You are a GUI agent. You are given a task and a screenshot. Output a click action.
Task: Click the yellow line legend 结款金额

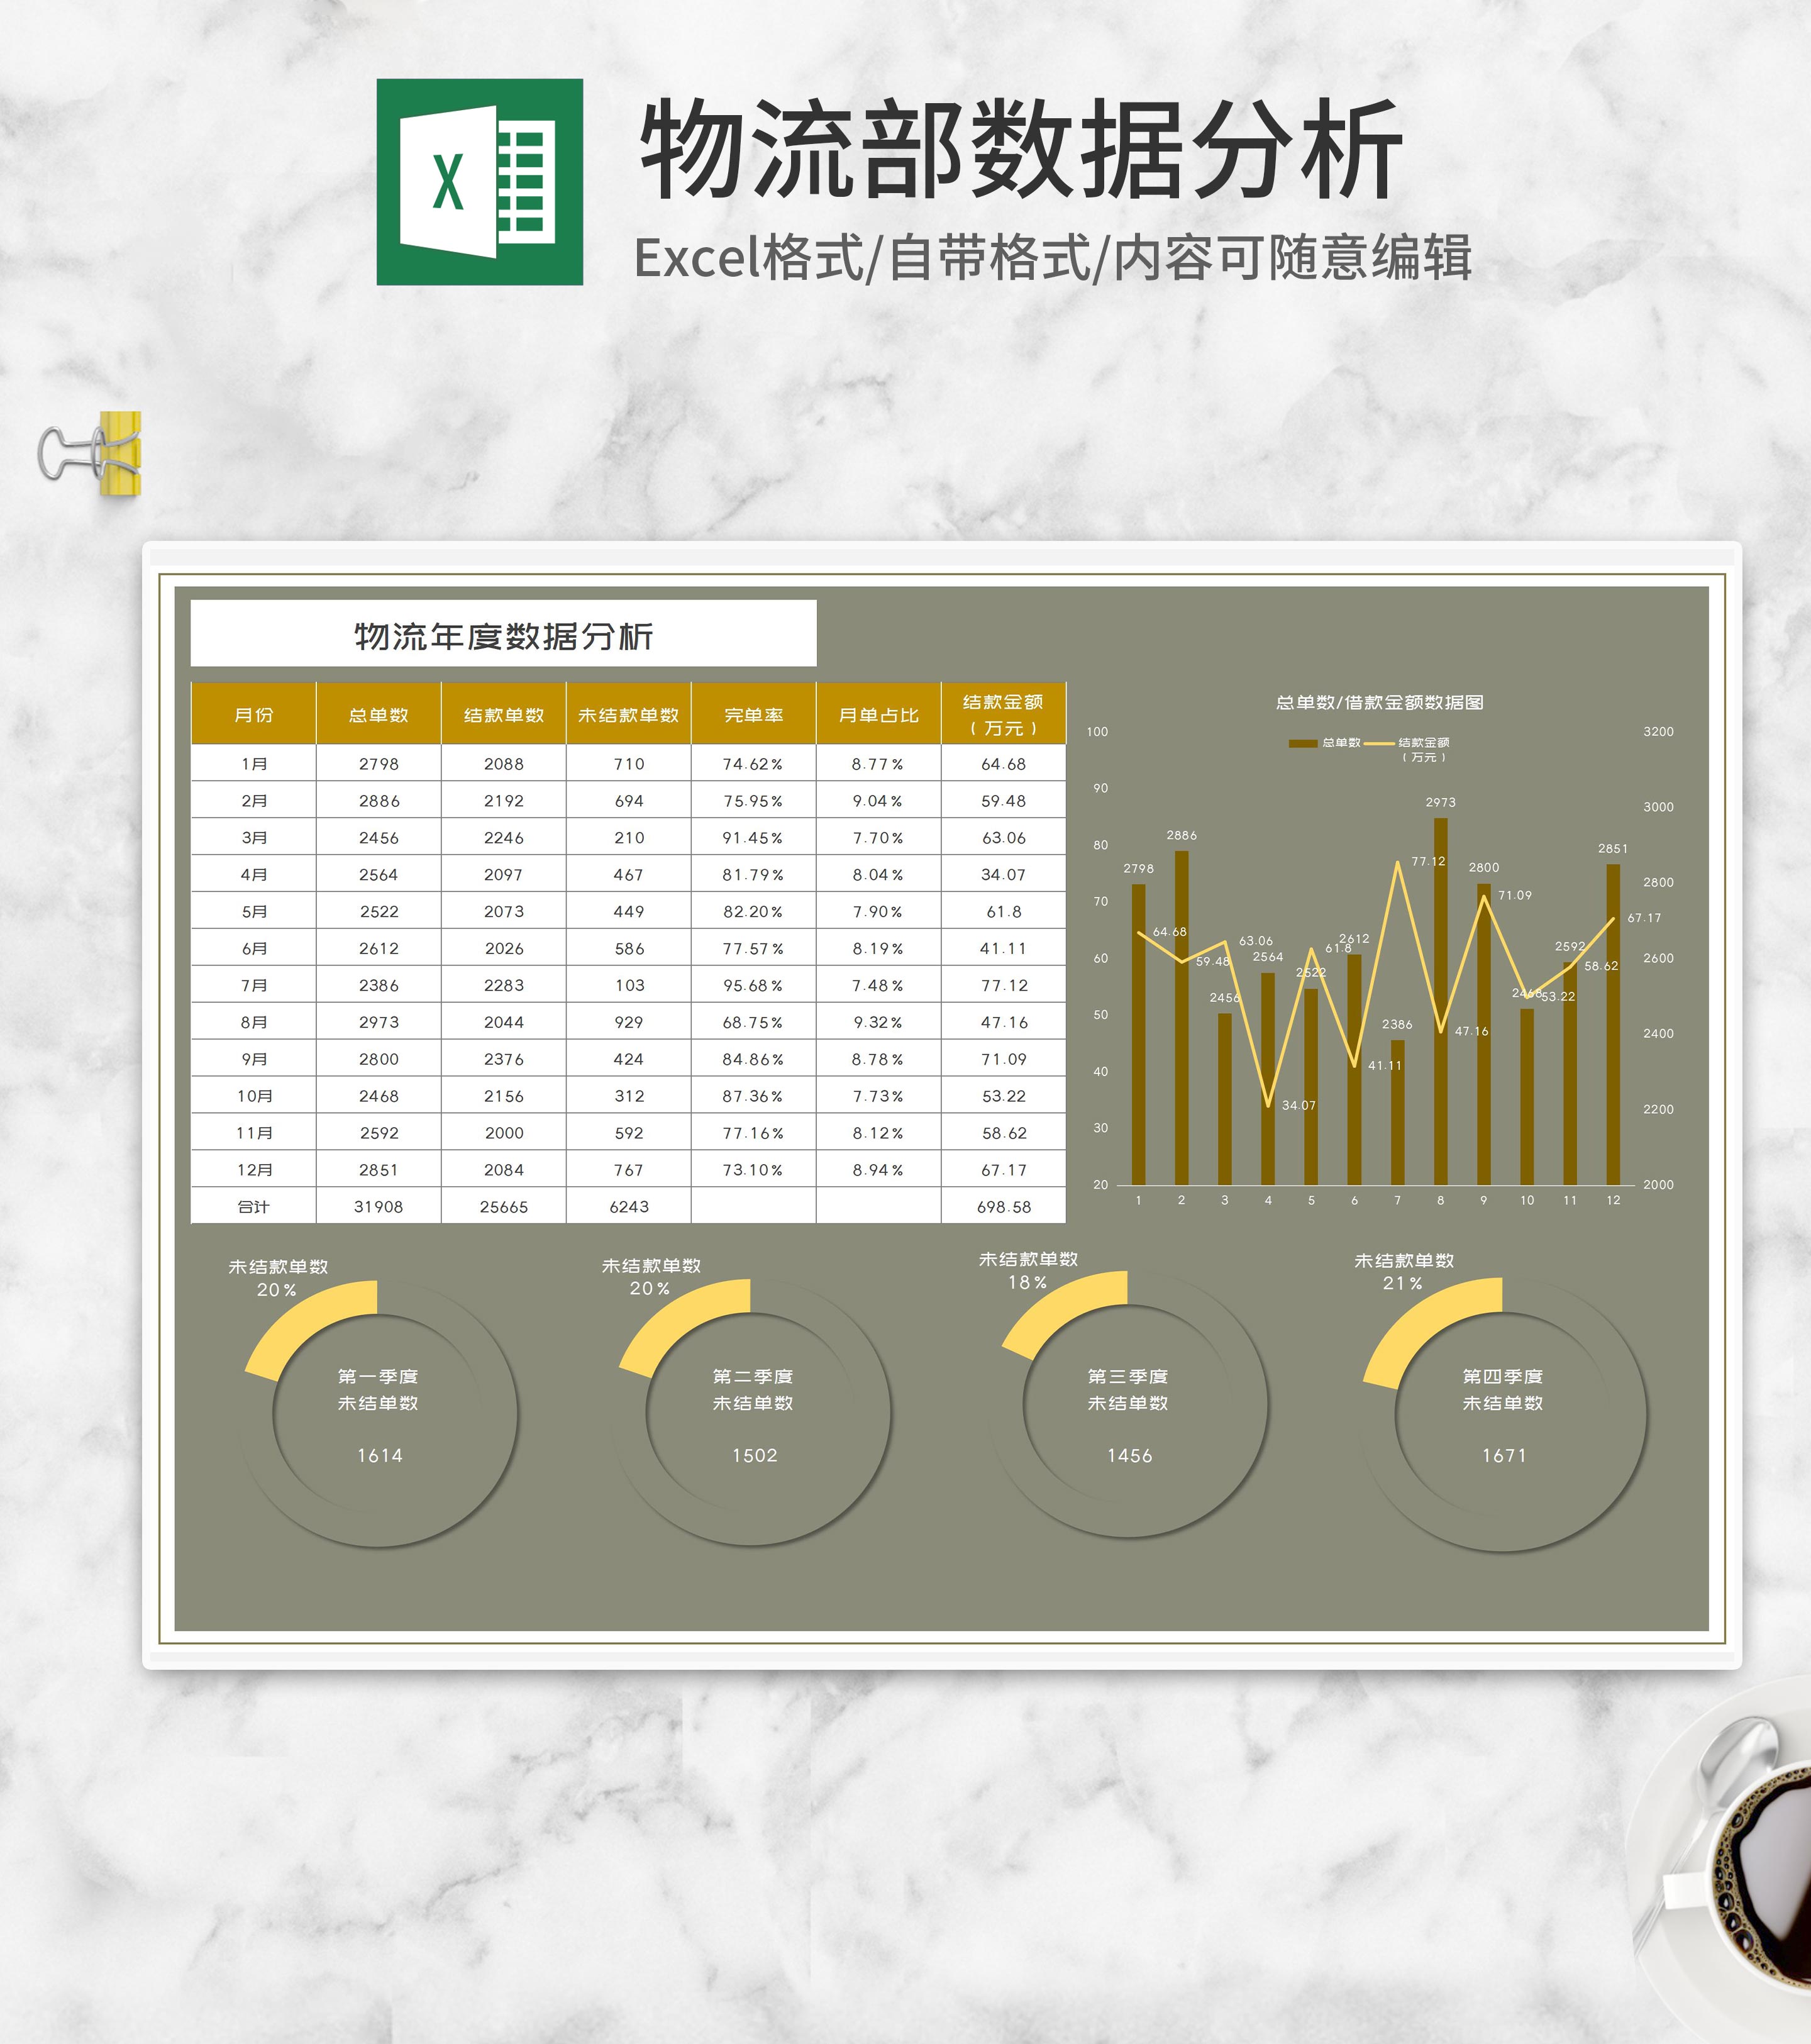(1380, 743)
